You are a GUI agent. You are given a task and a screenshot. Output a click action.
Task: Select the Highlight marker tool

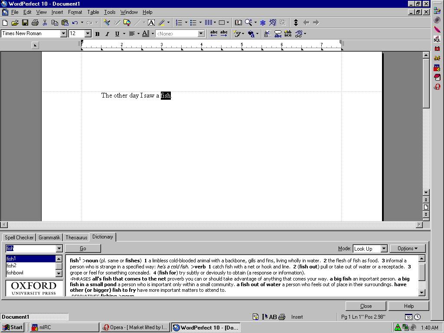point(162,23)
